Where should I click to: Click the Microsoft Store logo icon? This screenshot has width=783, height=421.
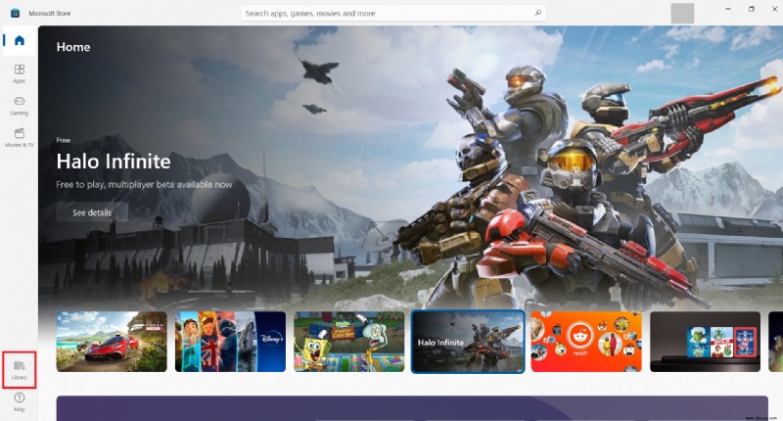(15, 13)
